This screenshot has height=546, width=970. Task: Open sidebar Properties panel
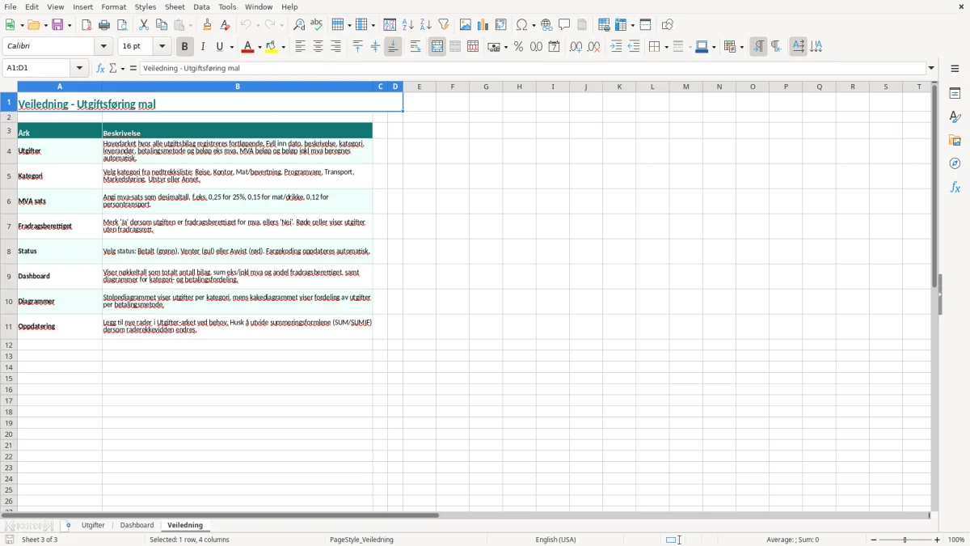(955, 93)
